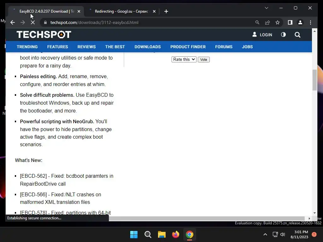Click the forward navigation arrow
The width and height of the screenshot is (323, 242).
tap(23, 22)
